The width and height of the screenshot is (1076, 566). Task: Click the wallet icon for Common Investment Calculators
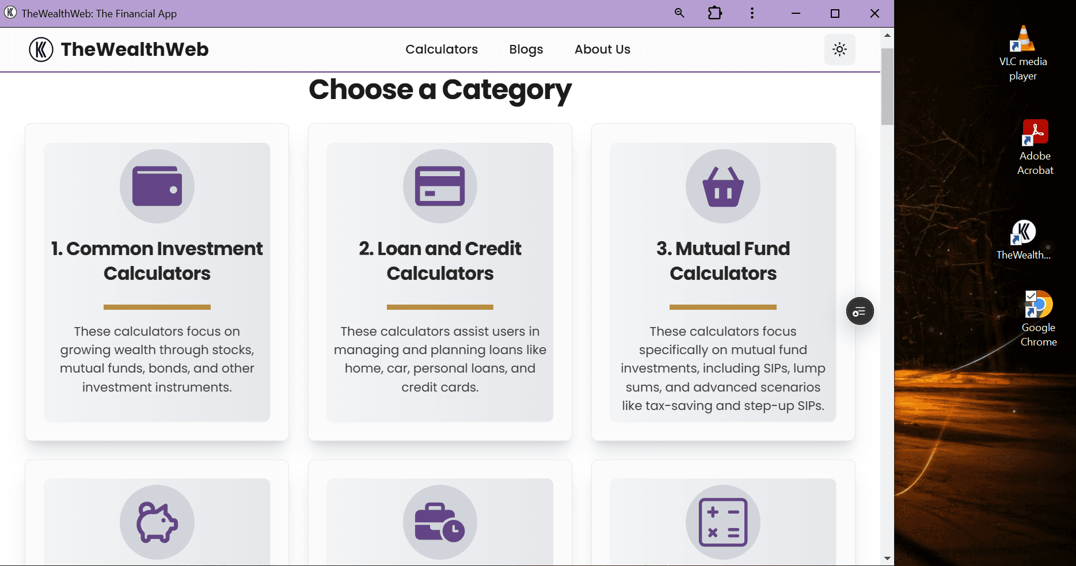(157, 186)
